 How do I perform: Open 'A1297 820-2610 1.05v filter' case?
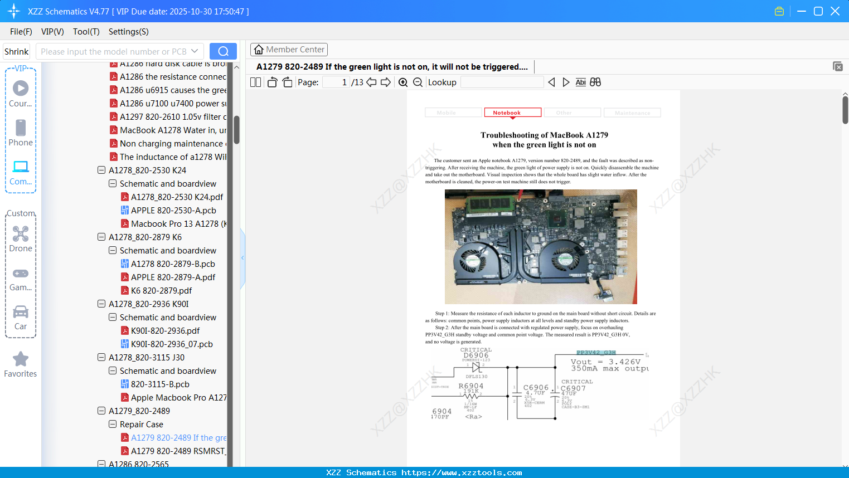[x=168, y=116]
